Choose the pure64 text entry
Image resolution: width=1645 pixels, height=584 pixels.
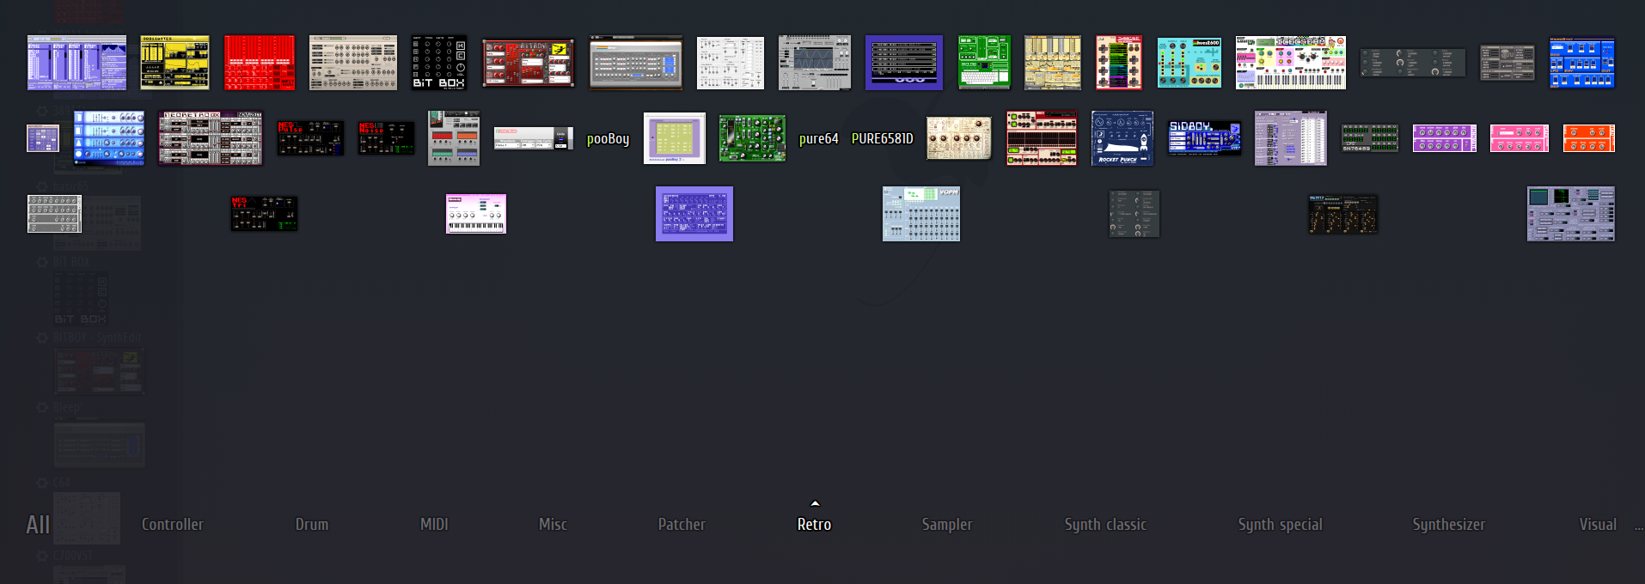tap(818, 139)
